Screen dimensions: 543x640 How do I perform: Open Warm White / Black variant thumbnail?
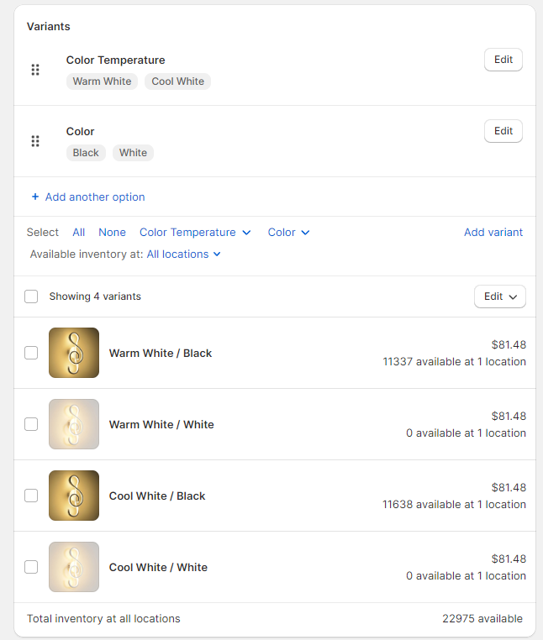pos(74,353)
